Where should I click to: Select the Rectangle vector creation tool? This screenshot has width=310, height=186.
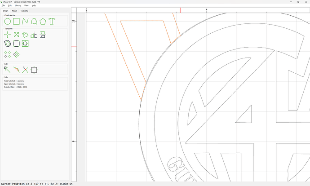(16, 22)
